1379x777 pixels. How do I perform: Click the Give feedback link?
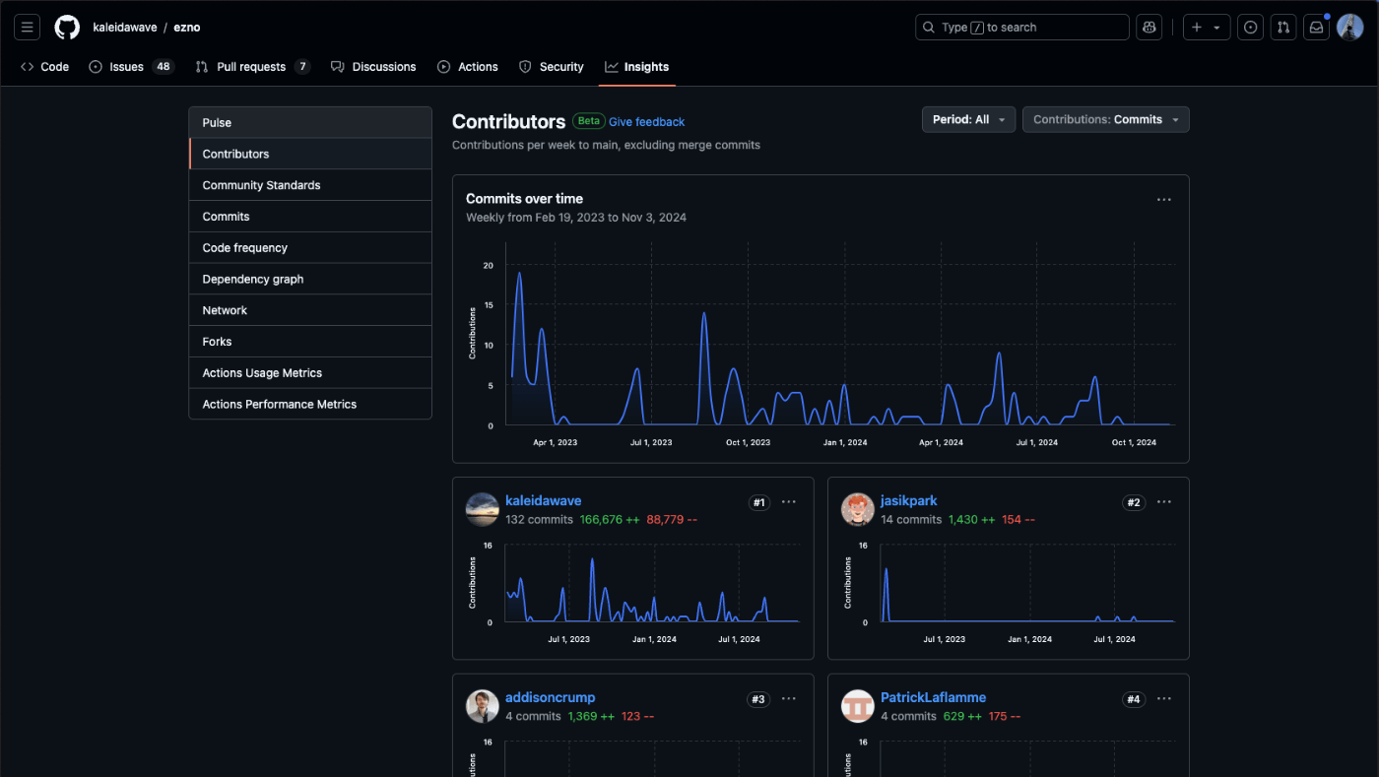click(x=646, y=122)
